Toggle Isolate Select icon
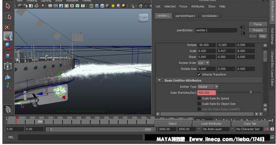The height and width of the screenshot is (145, 276). pos(132,6)
